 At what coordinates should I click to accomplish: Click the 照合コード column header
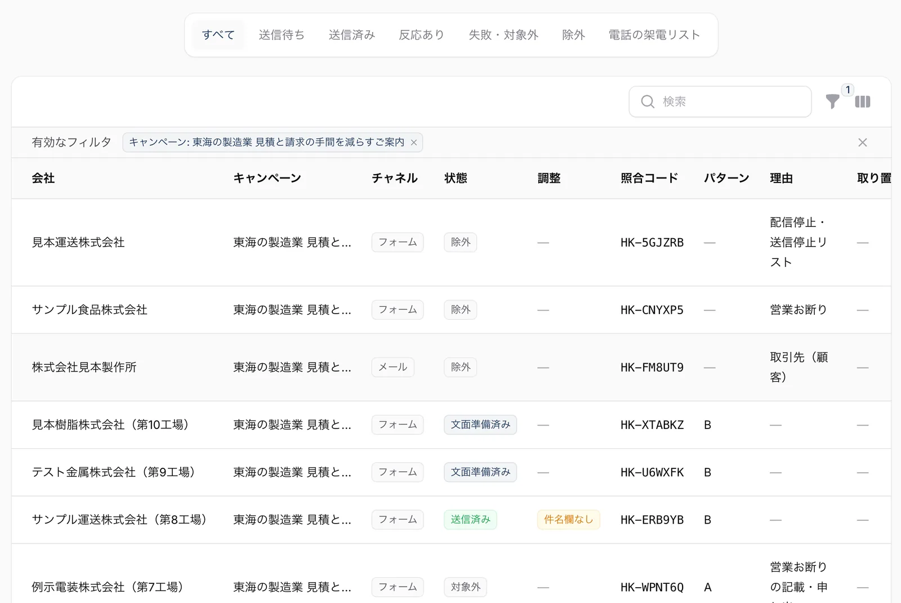coord(649,178)
